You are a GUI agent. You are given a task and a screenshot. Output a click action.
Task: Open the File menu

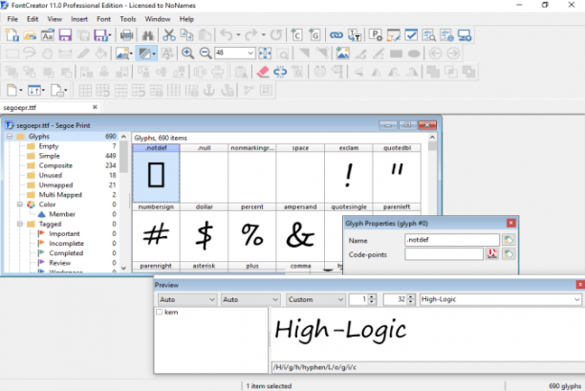12,19
